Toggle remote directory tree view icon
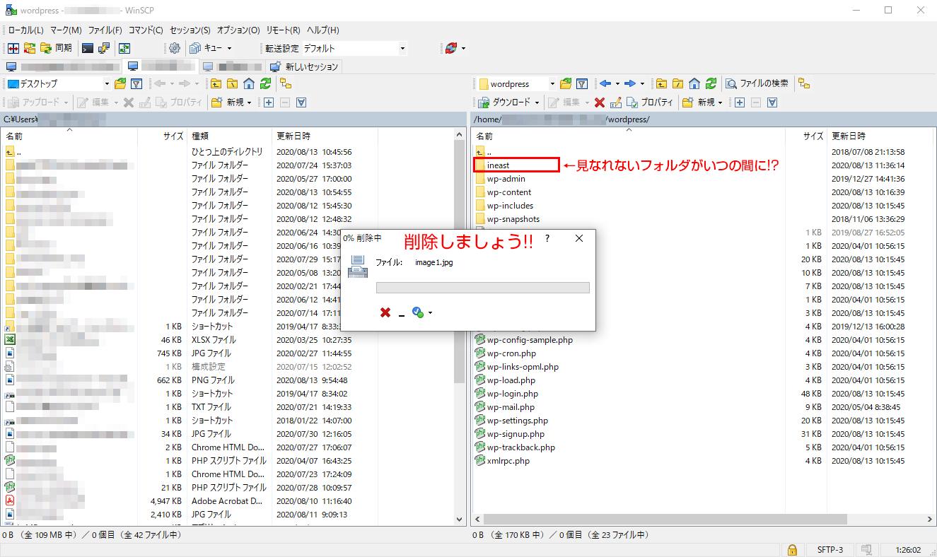Image resolution: width=937 pixels, height=557 pixels. click(804, 83)
